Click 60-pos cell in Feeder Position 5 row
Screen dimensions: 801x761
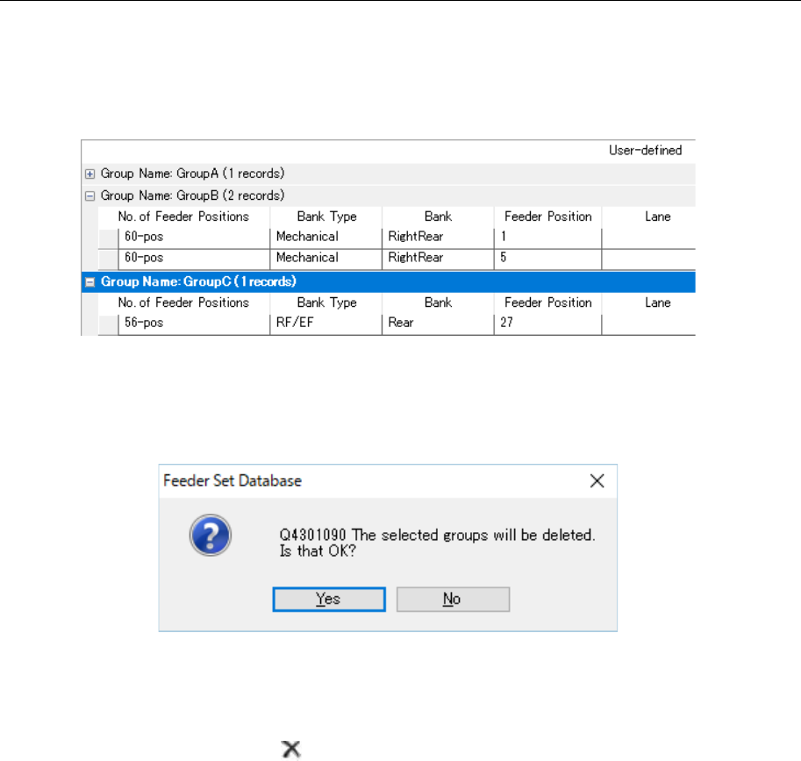tap(194, 260)
